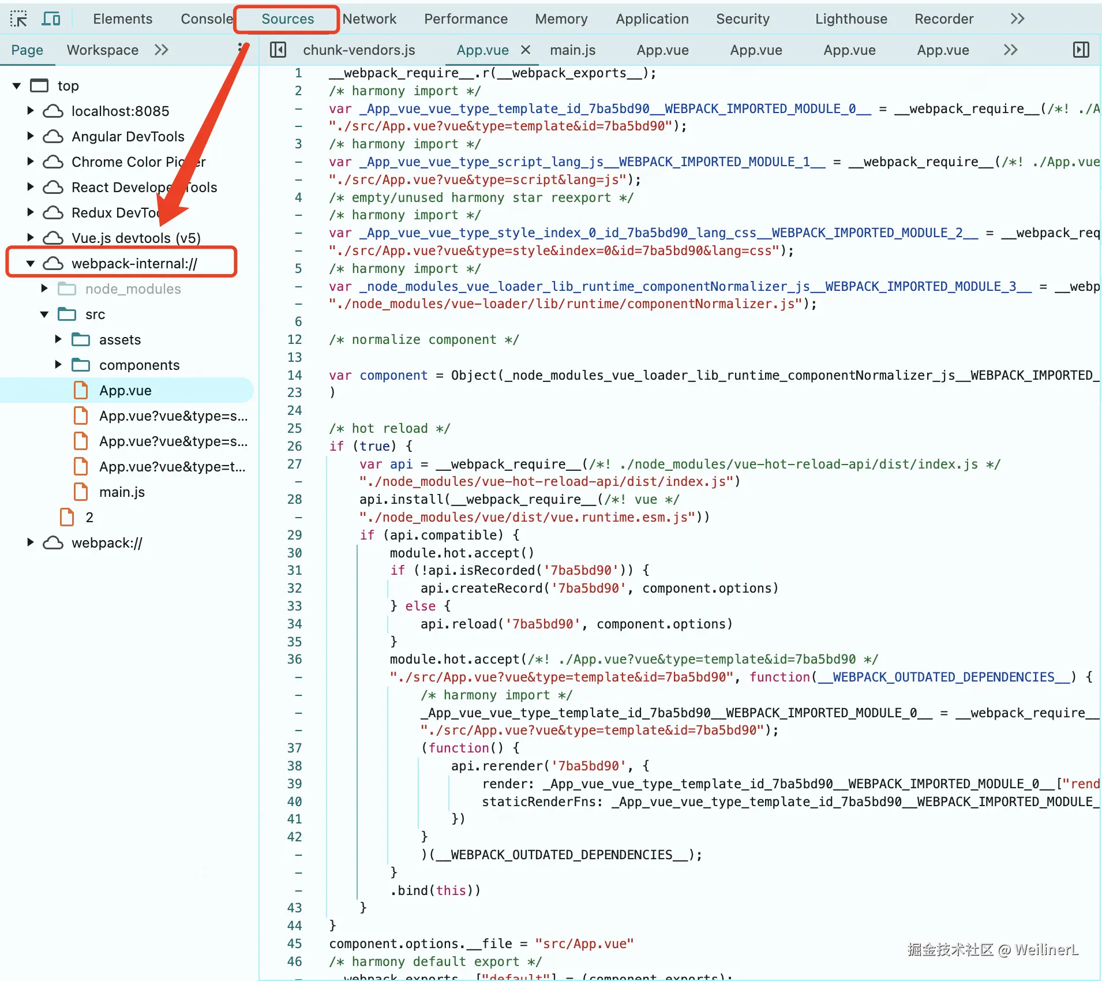Screen dimensions: 1102x981
Task: Expand the Chrome Color Picker node
Action: pyautogui.click(x=31, y=162)
